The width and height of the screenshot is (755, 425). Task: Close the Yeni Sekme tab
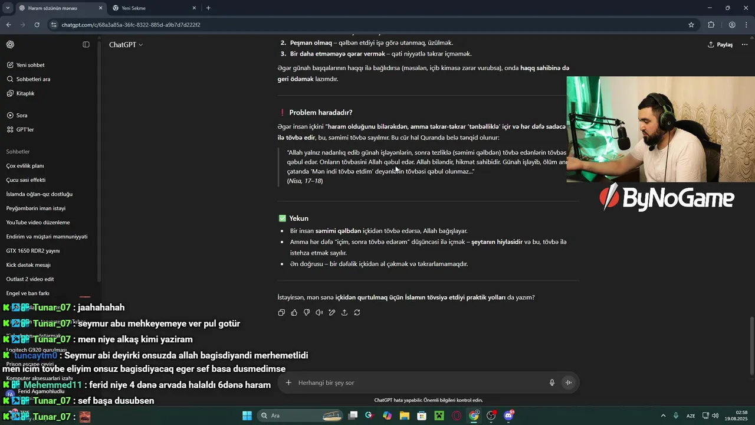point(194,8)
